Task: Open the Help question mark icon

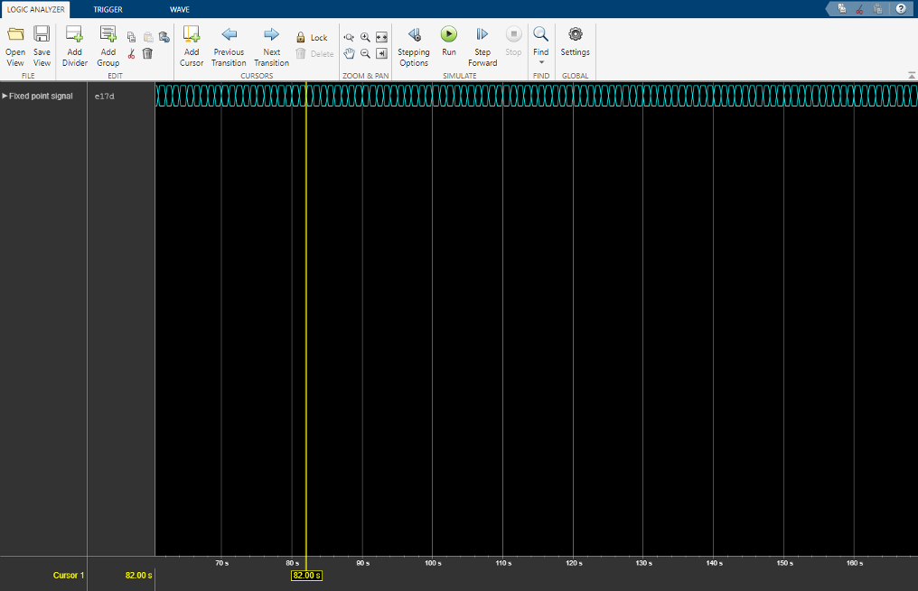Action: 899,8
